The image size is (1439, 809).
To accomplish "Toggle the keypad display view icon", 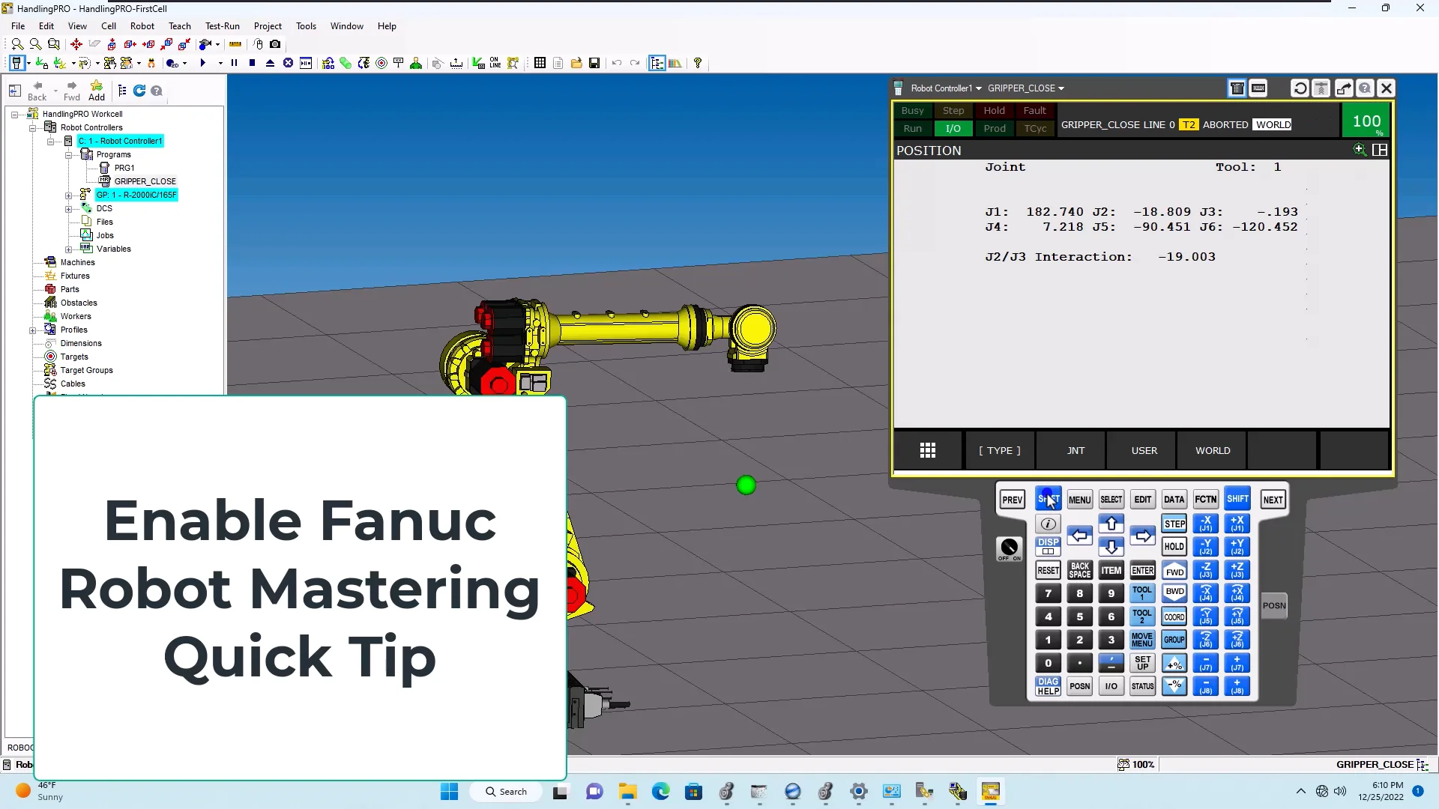I will point(1237,88).
